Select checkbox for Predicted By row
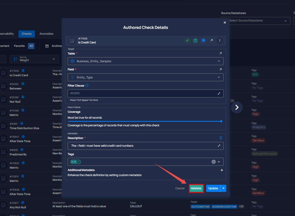 pos(3,152)
